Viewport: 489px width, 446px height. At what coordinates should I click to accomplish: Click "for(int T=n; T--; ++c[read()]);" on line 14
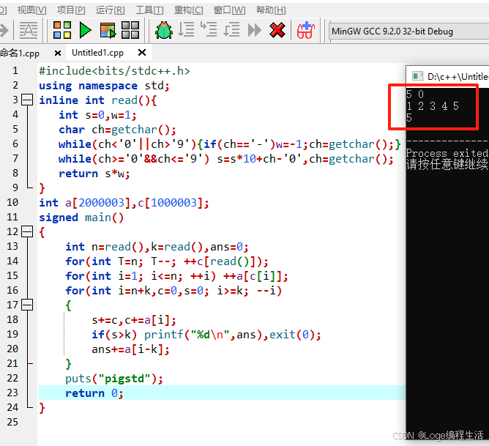[x=167, y=261]
